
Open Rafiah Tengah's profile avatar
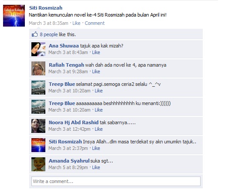tap(38, 68)
